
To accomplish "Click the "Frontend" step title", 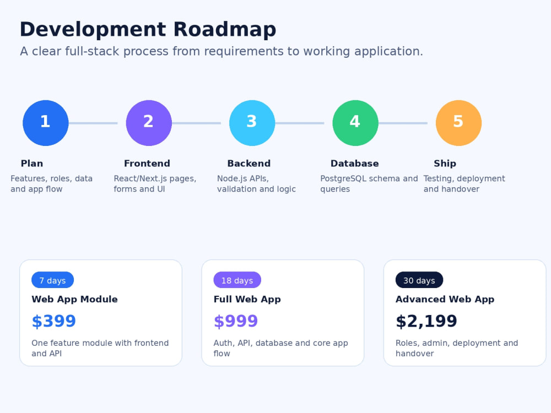I will click(147, 164).
